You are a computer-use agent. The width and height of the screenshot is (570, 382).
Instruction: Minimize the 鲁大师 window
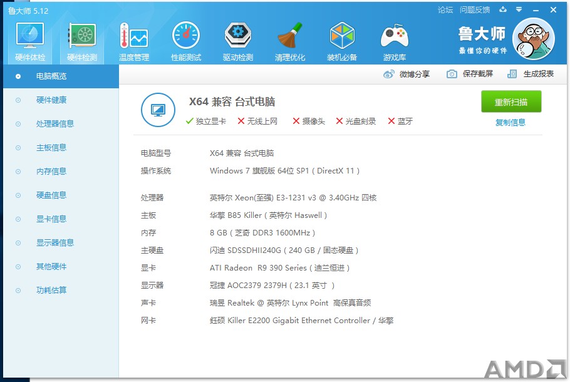tap(536, 10)
